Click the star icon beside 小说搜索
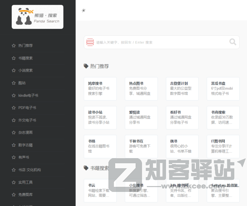247x206 pixels. tap(14, 71)
